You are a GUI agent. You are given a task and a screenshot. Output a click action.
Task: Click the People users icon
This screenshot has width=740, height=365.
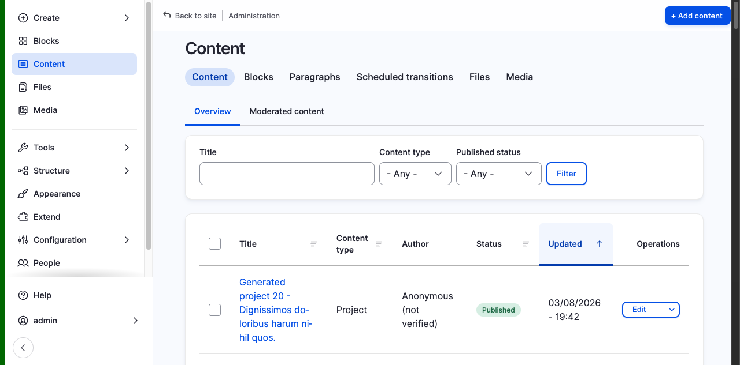[23, 263]
